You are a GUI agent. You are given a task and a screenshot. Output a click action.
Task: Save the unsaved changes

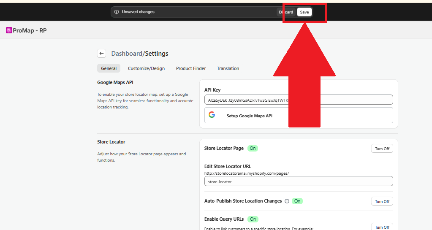[304, 12]
